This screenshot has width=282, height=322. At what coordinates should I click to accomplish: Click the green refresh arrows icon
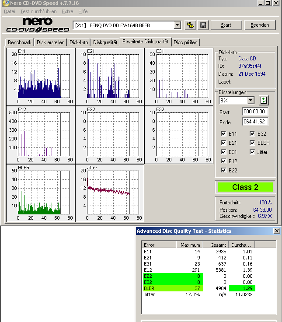point(263,100)
